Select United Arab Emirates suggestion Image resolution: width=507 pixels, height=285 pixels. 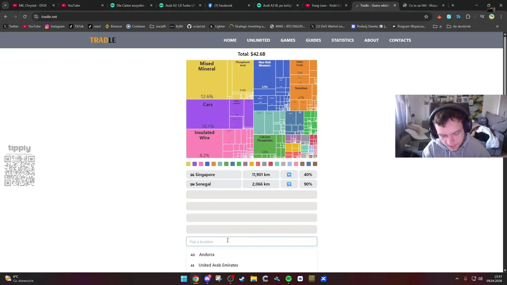(252, 265)
